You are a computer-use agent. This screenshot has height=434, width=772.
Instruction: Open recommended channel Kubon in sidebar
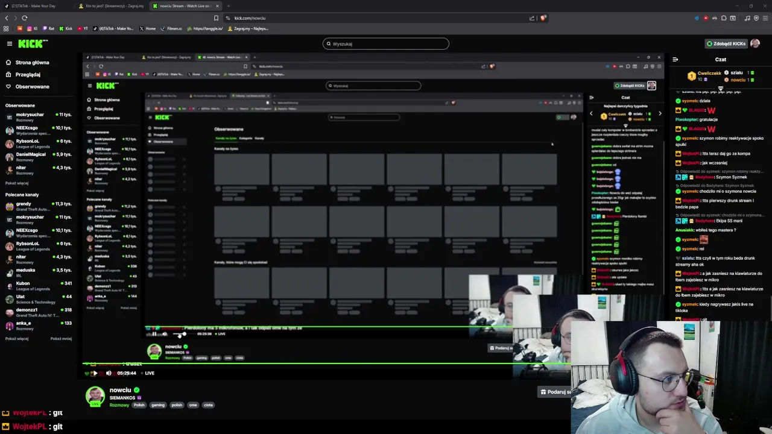[x=37, y=286]
